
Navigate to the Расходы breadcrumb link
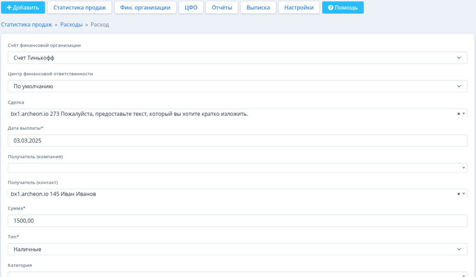[71, 25]
